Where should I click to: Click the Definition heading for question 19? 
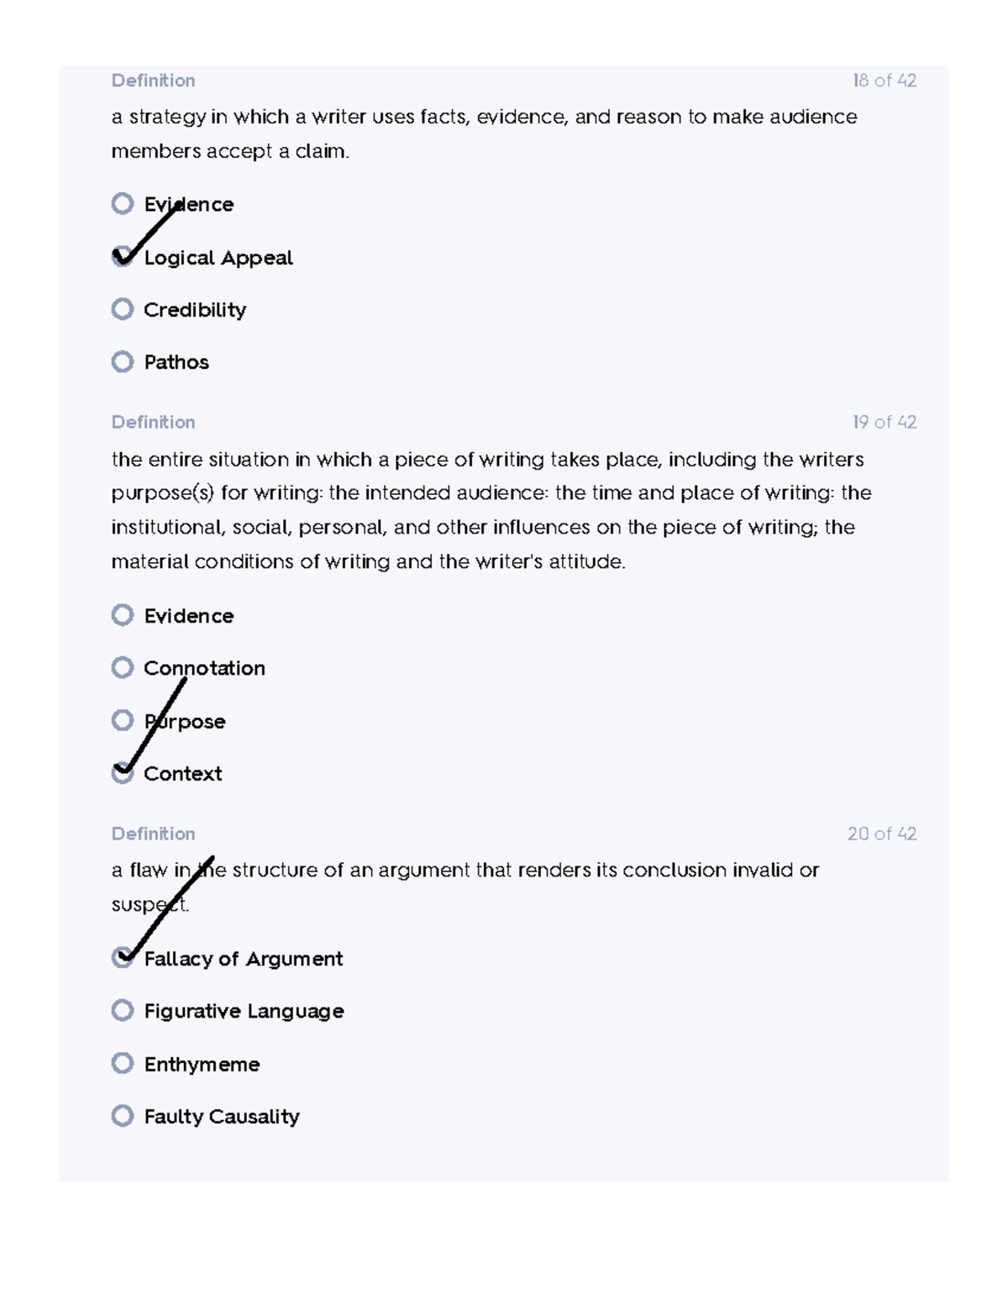coord(154,422)
